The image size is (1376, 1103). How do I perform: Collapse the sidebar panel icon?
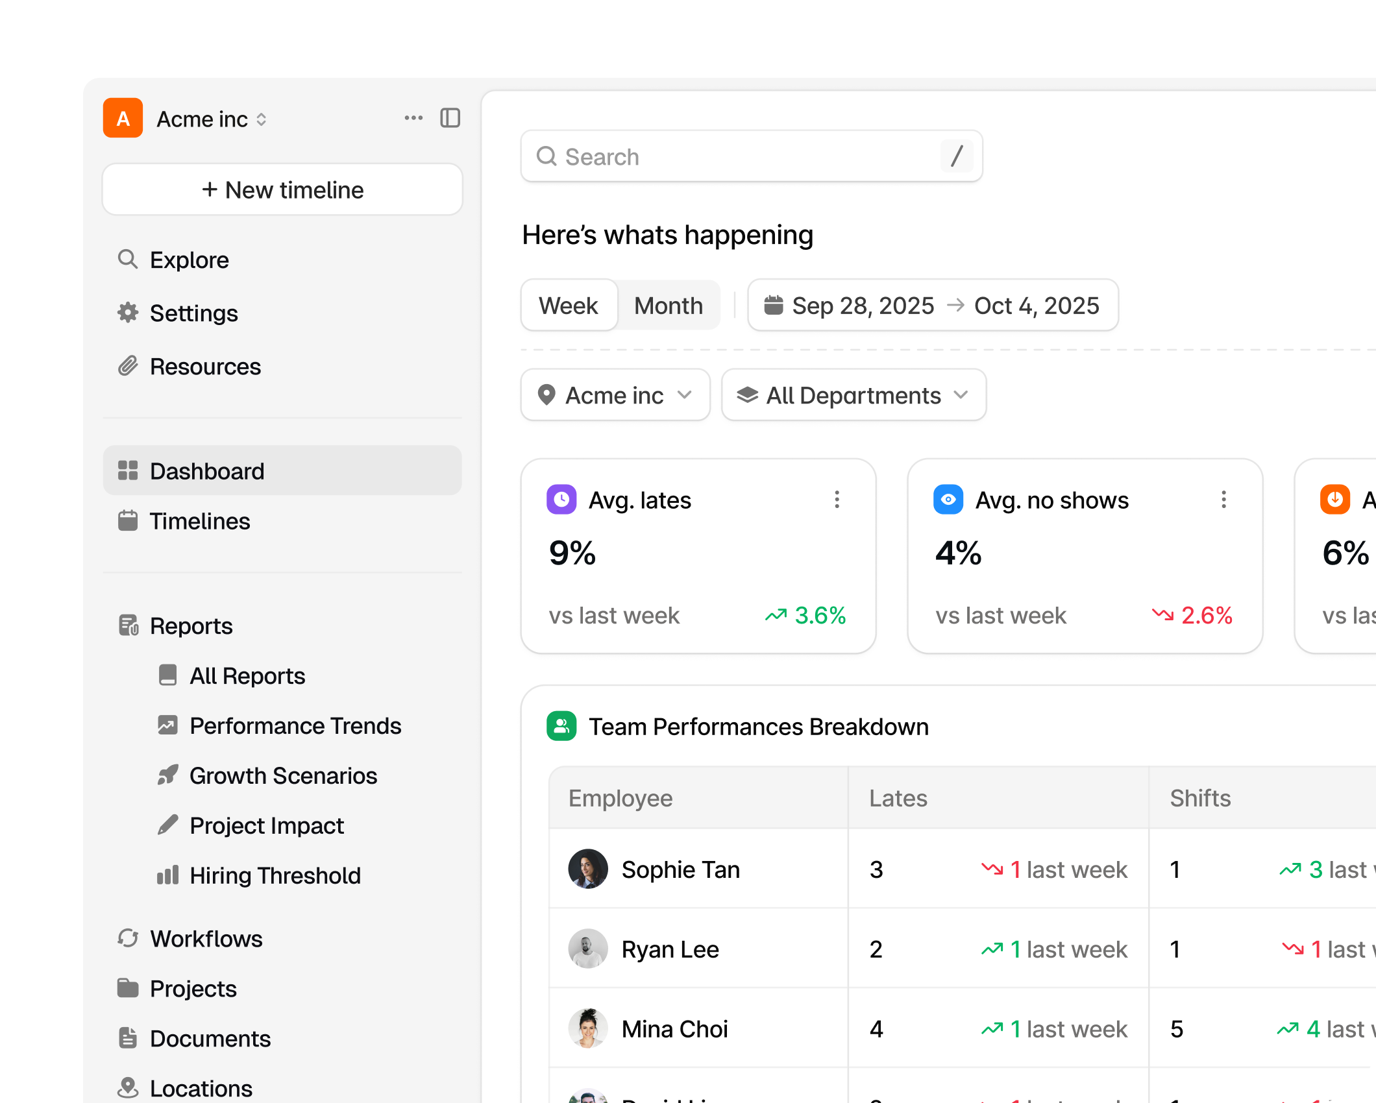pyautogui.click(x=450, y=118)
